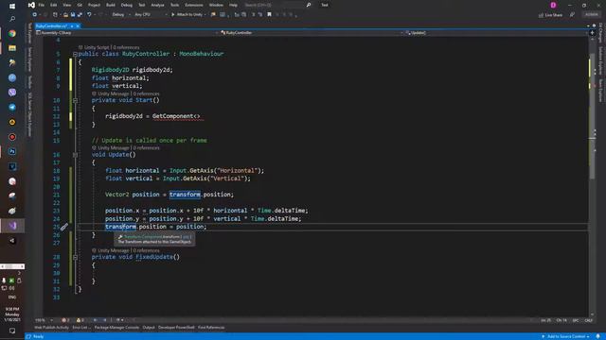Click the highlighted 'transform' on line 21

coord(185,195)
